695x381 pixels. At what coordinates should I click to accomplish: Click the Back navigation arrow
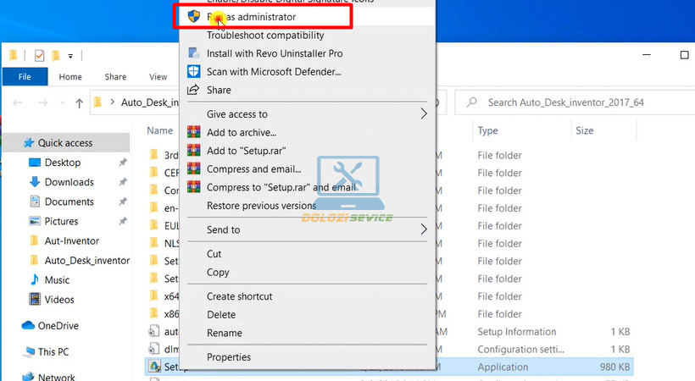(18, 102)
